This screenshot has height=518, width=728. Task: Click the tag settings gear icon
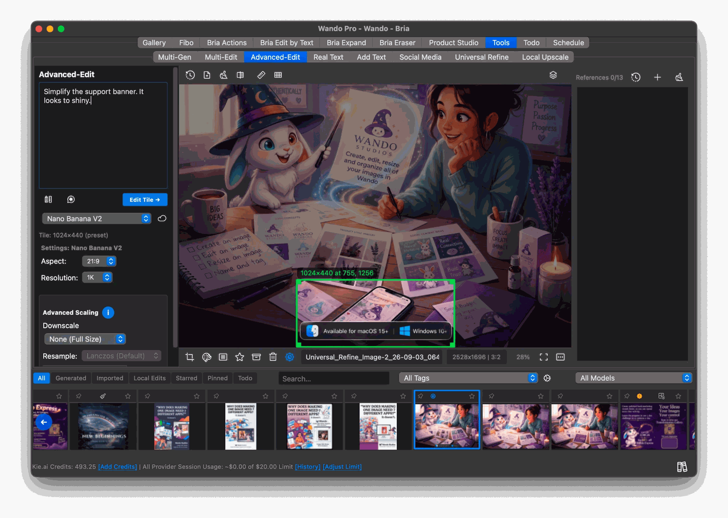point(547,378)
